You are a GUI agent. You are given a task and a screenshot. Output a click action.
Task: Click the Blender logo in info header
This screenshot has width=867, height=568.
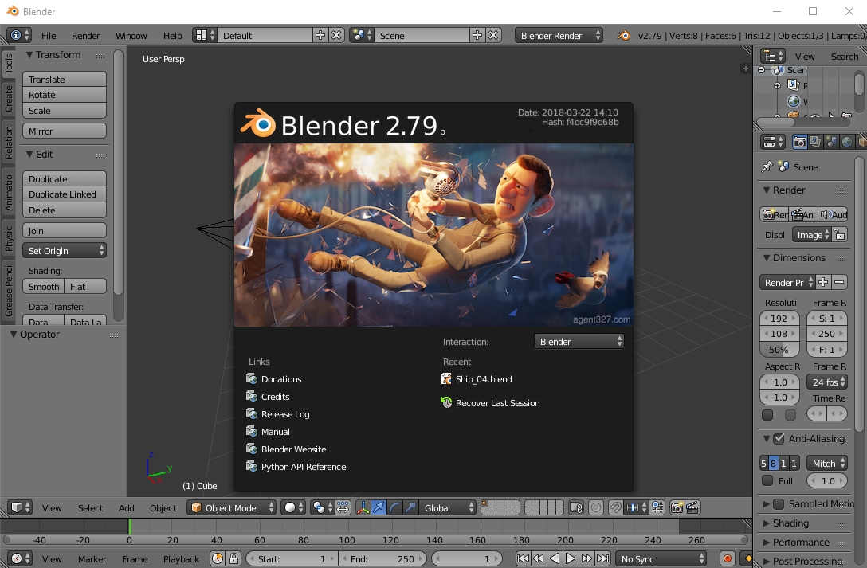pos(624,36)
